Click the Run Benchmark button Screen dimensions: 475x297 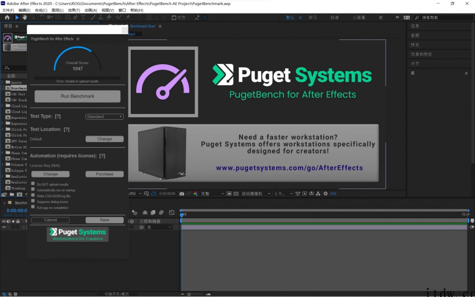[78, 96]
